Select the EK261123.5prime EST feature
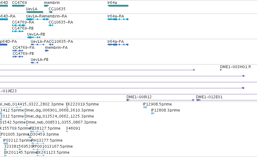 (40, 155)
